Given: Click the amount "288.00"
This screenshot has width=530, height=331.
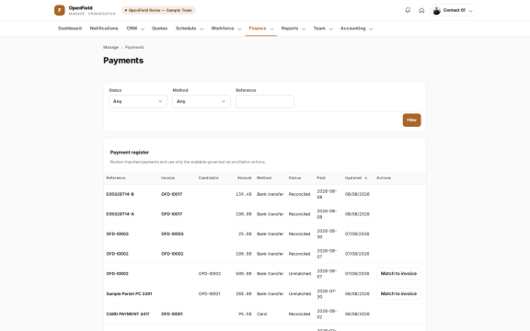Looking at the screenshot, I should [244, 294].
